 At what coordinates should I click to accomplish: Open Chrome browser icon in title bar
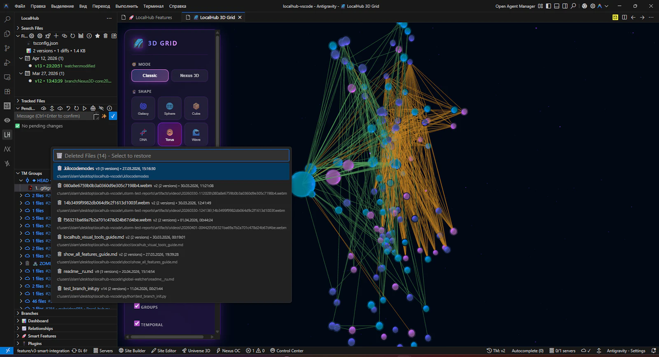pyautogui.click(x=584, y=6)
